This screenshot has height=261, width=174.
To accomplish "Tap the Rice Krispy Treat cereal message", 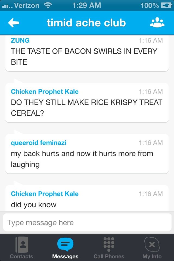I will coord(86,108).
